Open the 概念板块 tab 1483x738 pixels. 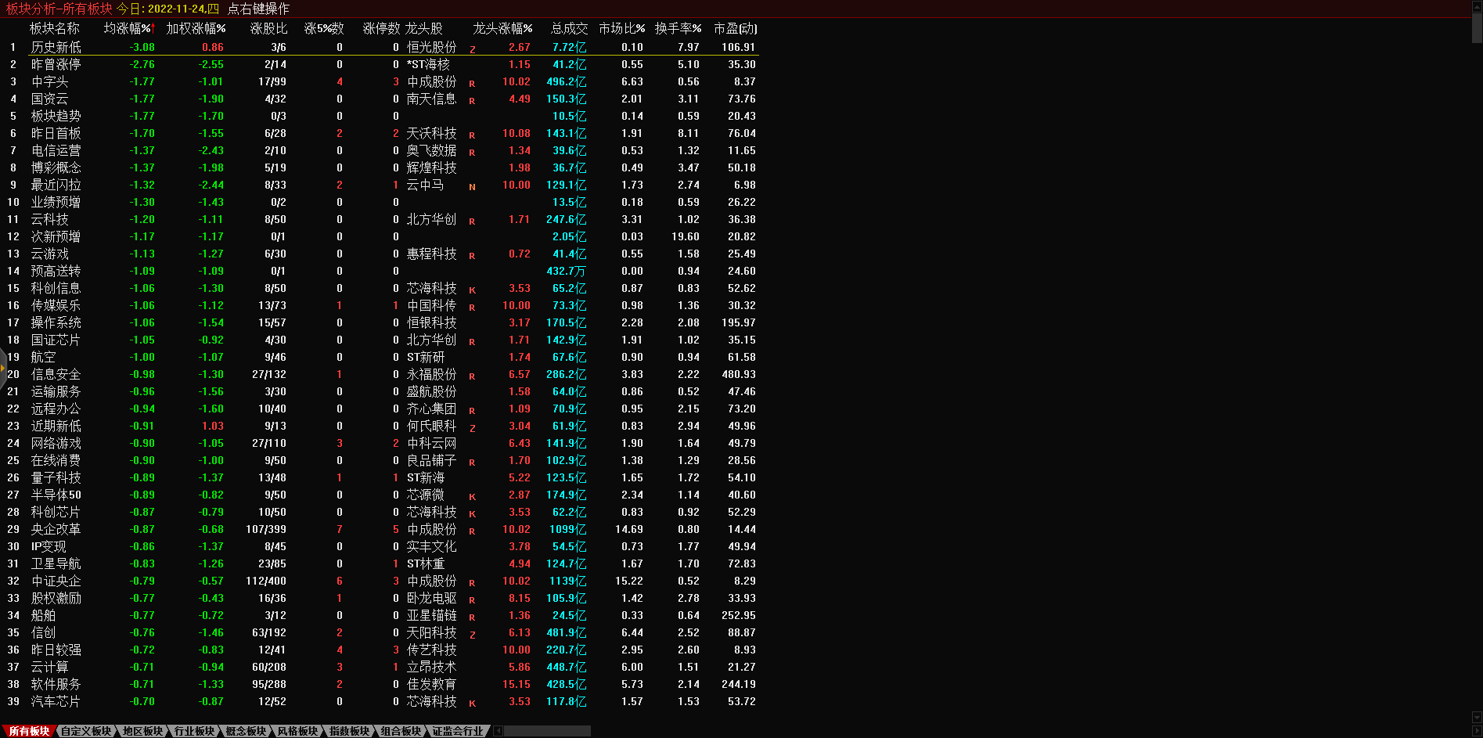[x=246, y=731]
